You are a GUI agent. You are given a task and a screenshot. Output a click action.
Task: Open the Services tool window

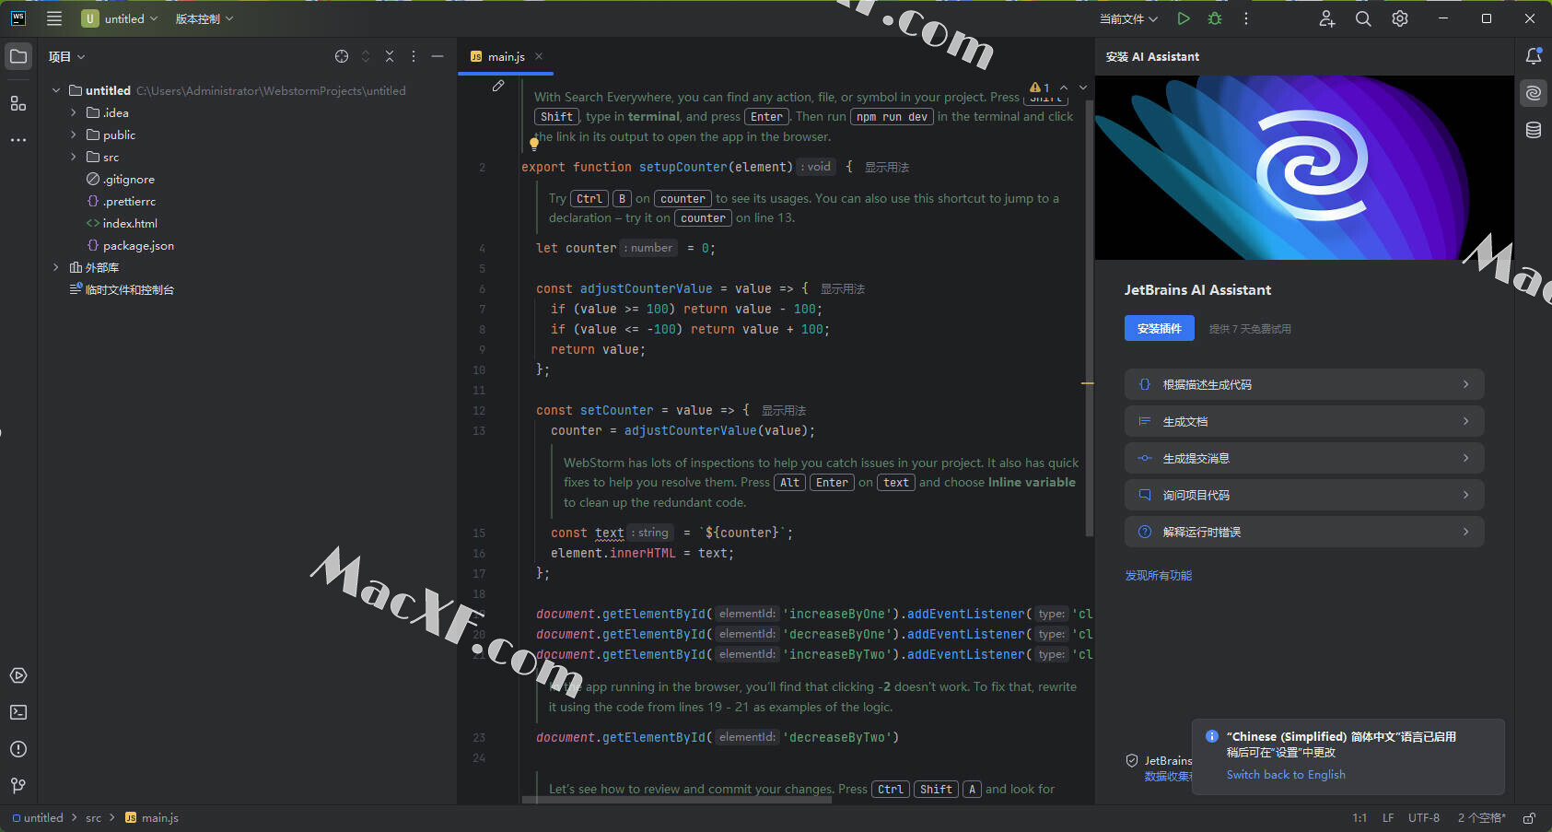point(18,675)
